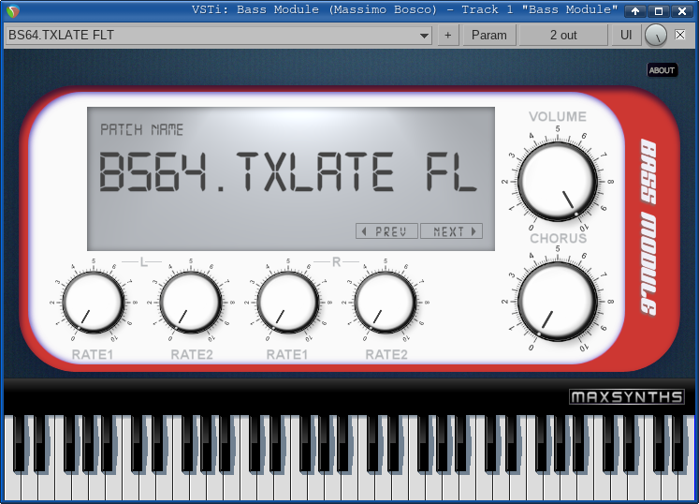This screenshot has width=699, height=504.
Task: Close the Bass Module window
Action: click(x=681, y=11)
